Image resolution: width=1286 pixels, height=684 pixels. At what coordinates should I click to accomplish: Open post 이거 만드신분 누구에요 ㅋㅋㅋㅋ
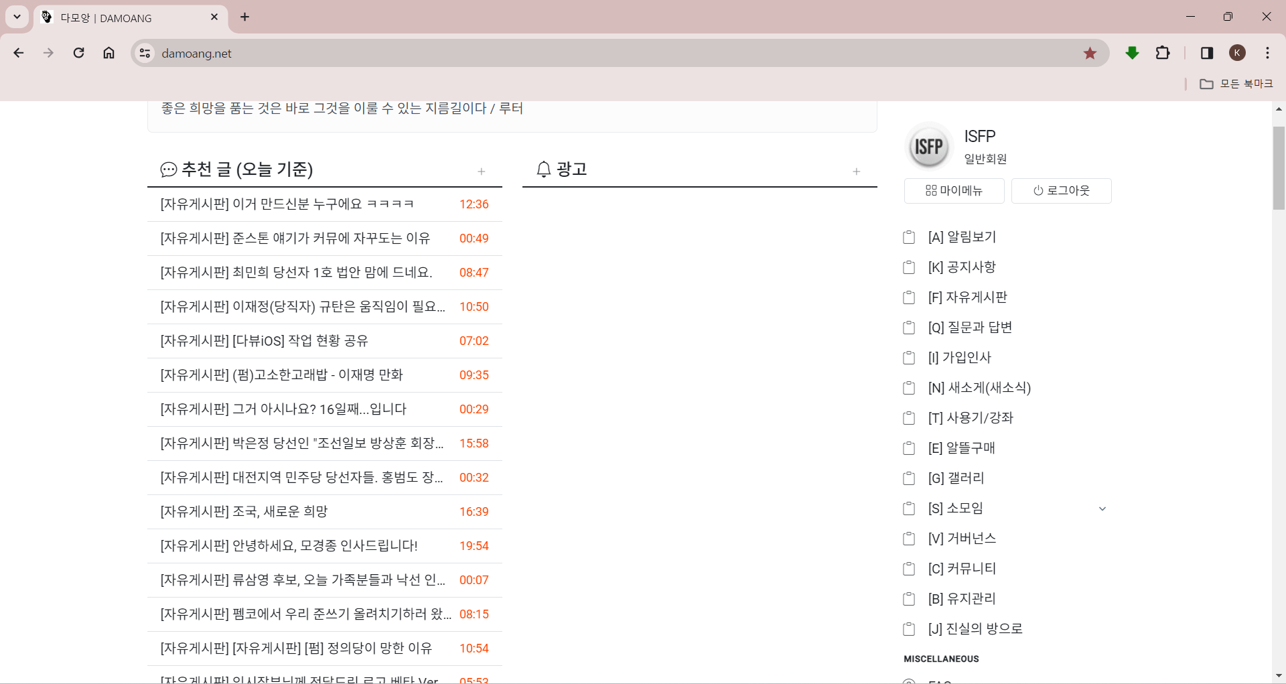coord(287,204)
